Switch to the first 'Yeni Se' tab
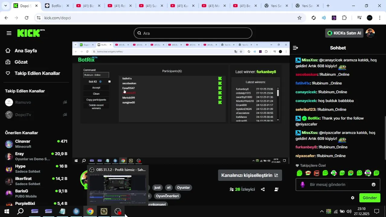The height and width of the screenshot is (217, 386). [x=276, y=6]
